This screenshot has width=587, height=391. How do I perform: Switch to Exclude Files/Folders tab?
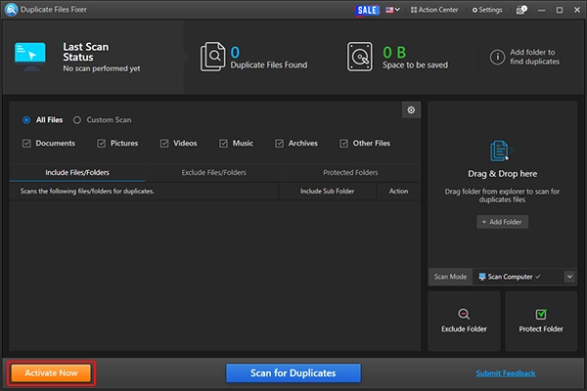(x=213, y=172)
